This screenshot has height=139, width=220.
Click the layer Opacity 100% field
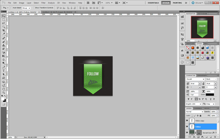pos(213,111)
